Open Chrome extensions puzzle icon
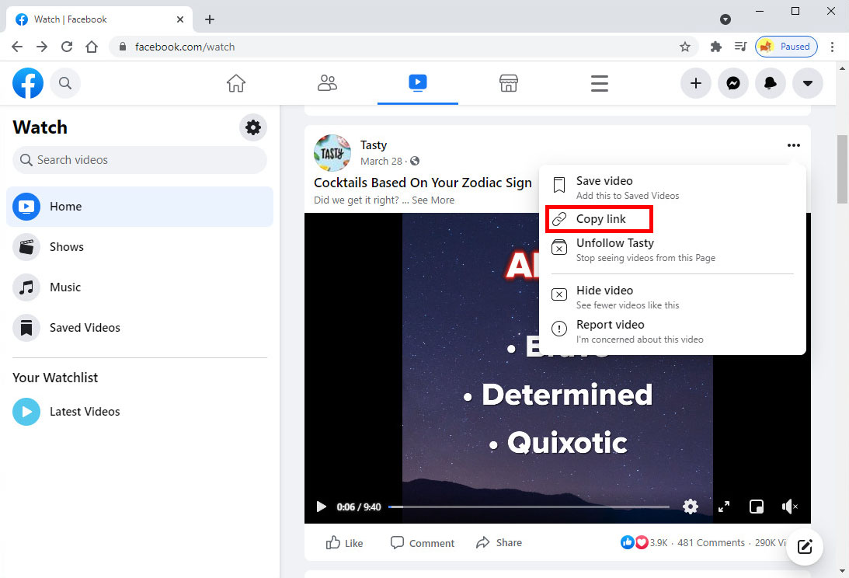849x578 pixels. (716, 47)
